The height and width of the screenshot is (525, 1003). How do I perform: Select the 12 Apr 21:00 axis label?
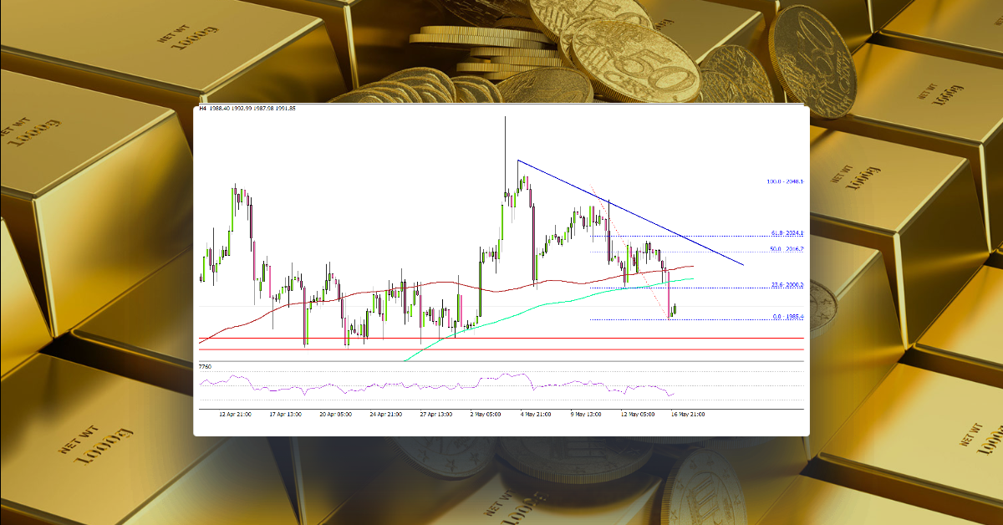(x=237, y=411)
